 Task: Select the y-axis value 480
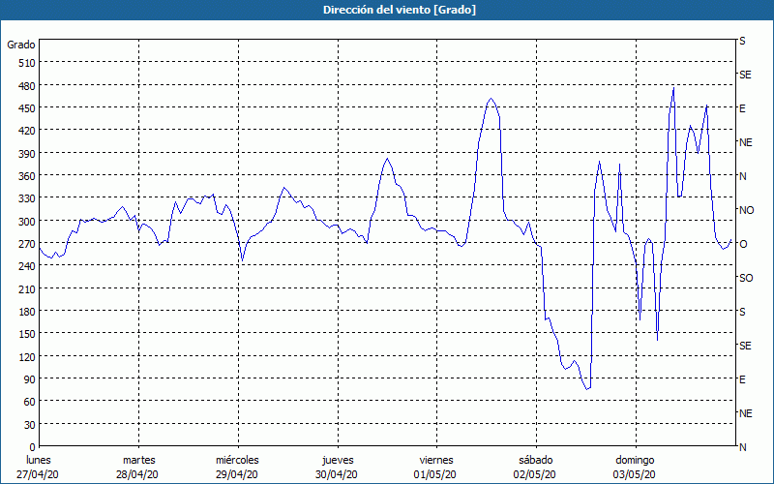27,86
